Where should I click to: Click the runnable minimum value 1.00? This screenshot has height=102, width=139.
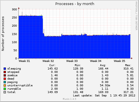80,89
